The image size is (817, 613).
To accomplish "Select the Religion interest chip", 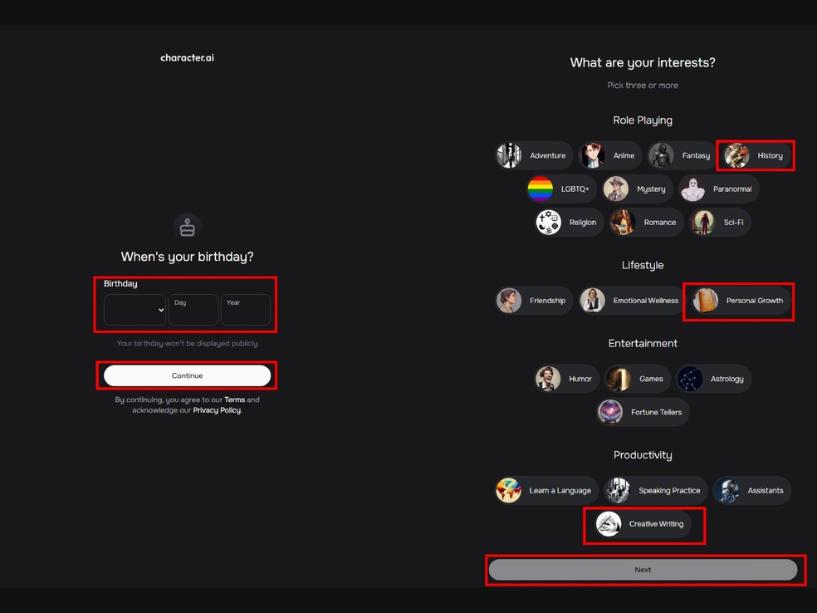I will coord(570,222).
